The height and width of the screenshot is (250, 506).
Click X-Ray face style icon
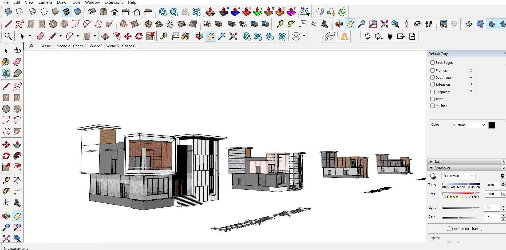[x=8, y=12]
